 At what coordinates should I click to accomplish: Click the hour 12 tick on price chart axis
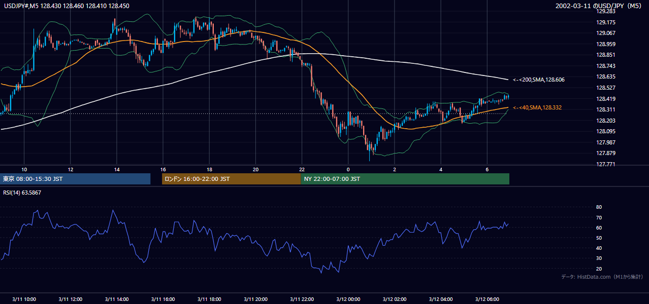[x=70, y=169]
